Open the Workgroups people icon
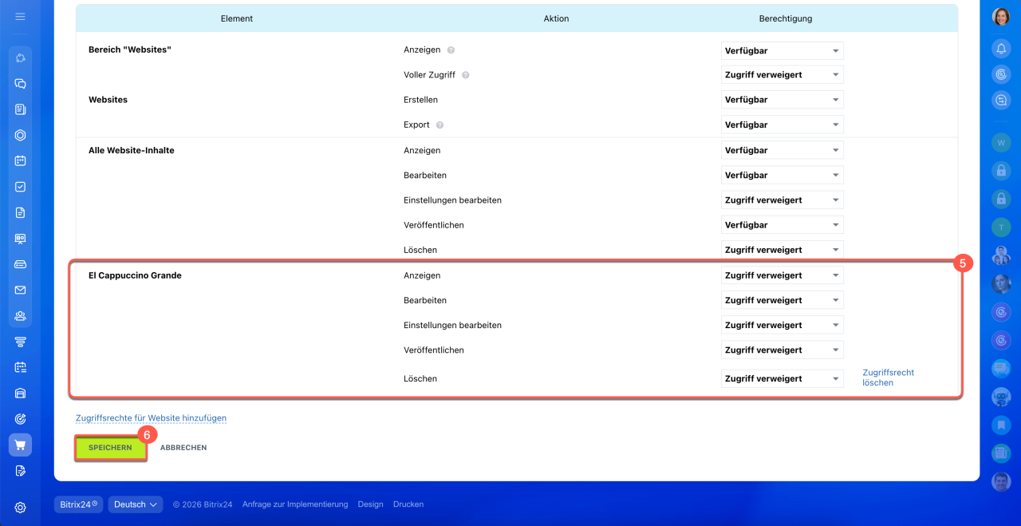 click(x=20, y=316)
